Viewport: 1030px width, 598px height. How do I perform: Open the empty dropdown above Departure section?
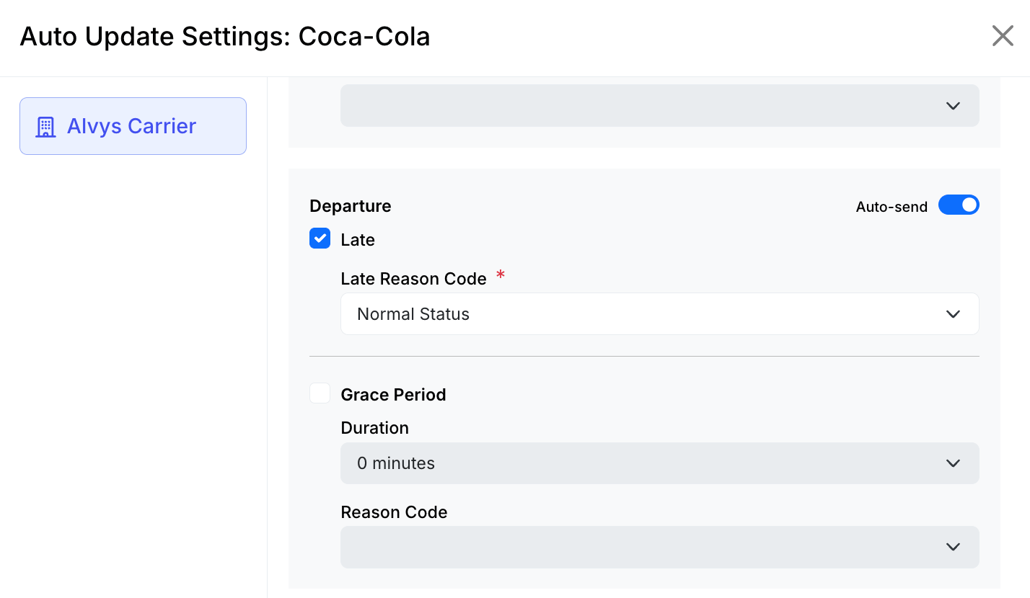[659, 105]
